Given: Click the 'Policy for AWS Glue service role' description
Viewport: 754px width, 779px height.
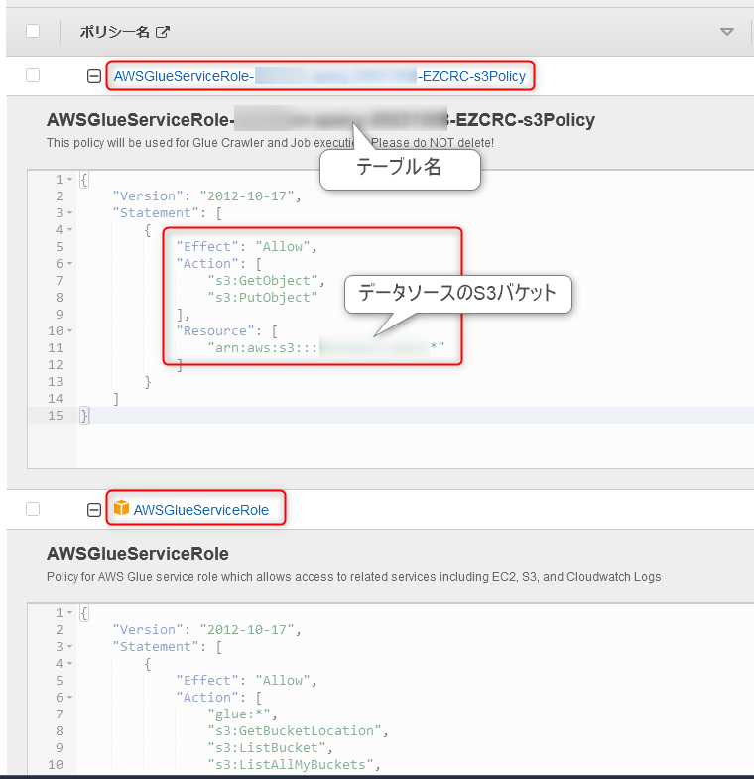Looking at the screenshot, I should point(353,577).
